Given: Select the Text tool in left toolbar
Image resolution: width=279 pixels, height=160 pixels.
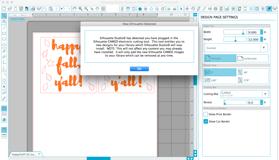Looking at the screenshot, I should pyautogui.click(x=4, y=87).
